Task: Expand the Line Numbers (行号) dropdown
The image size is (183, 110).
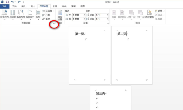Action: (x=47, y=15)
